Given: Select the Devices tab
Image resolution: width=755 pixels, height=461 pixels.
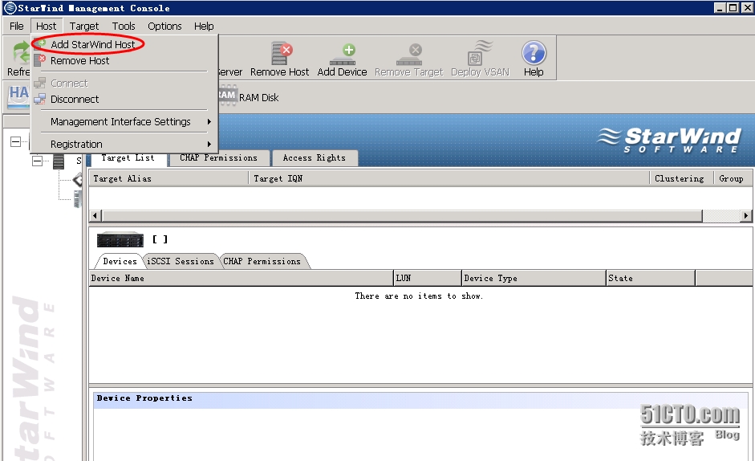Looking at the screenshot, I should 120,261.
